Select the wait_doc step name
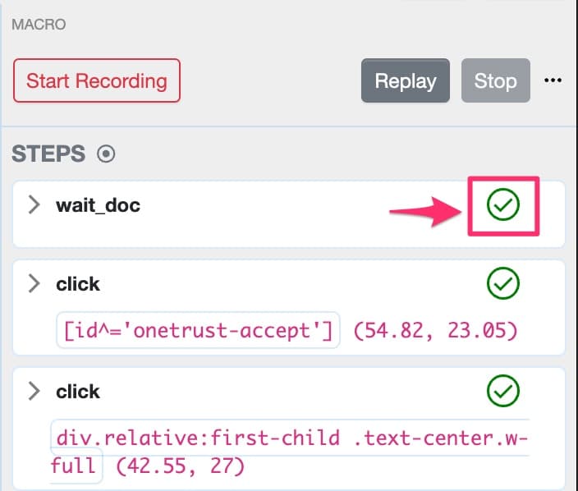This screenshot has height=491, width=578. [x=98, y=205]
